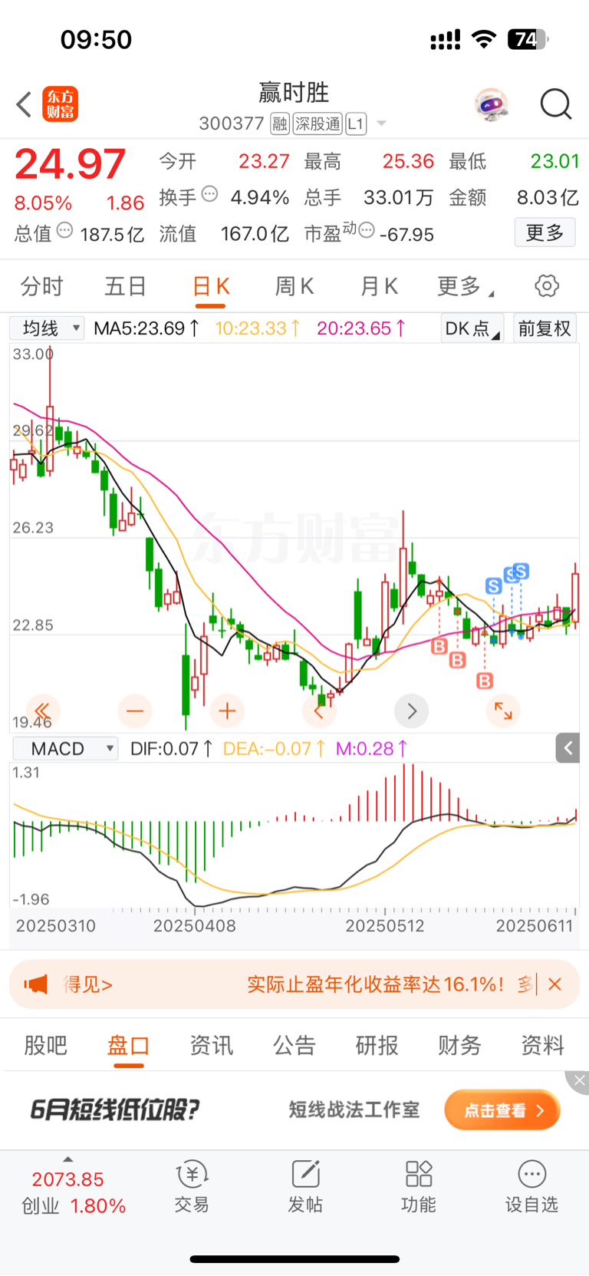Open the 均线 indicator dropdown
This screenshot has width=589, height=1276.
click(x=47, y=328)
